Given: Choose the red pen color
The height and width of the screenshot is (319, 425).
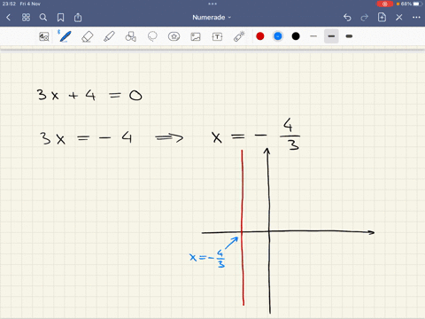Looking at the screenshot, I should click(x=260, y=36).
